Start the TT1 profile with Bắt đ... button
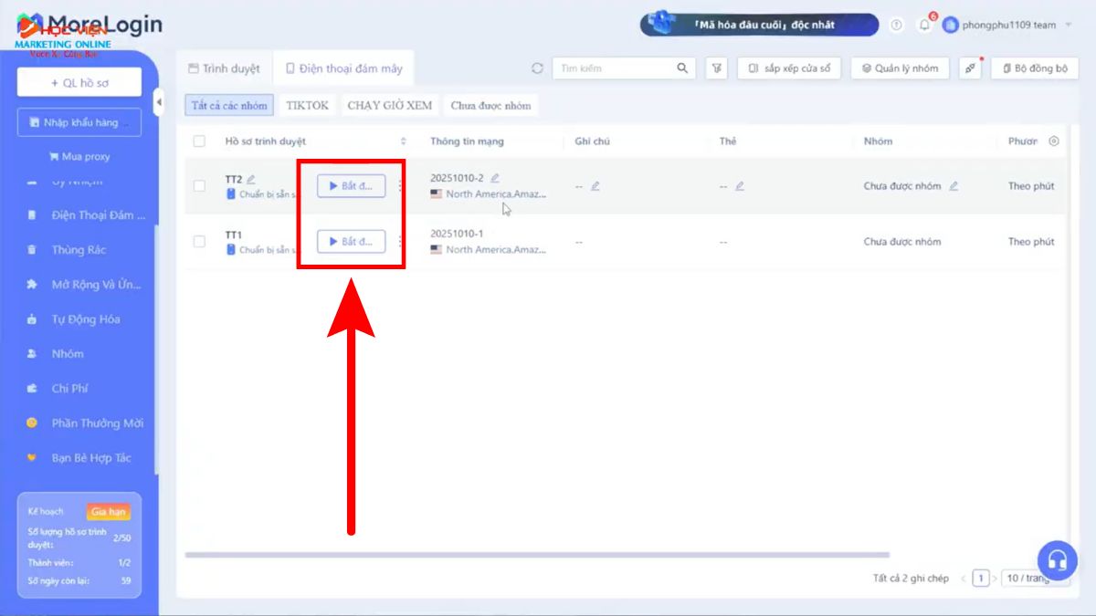This screenshot has height=616, width=1096. coord(351,242)
